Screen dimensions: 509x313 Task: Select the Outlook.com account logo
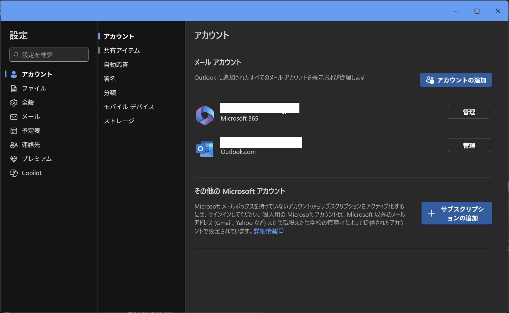pos(205,149)
